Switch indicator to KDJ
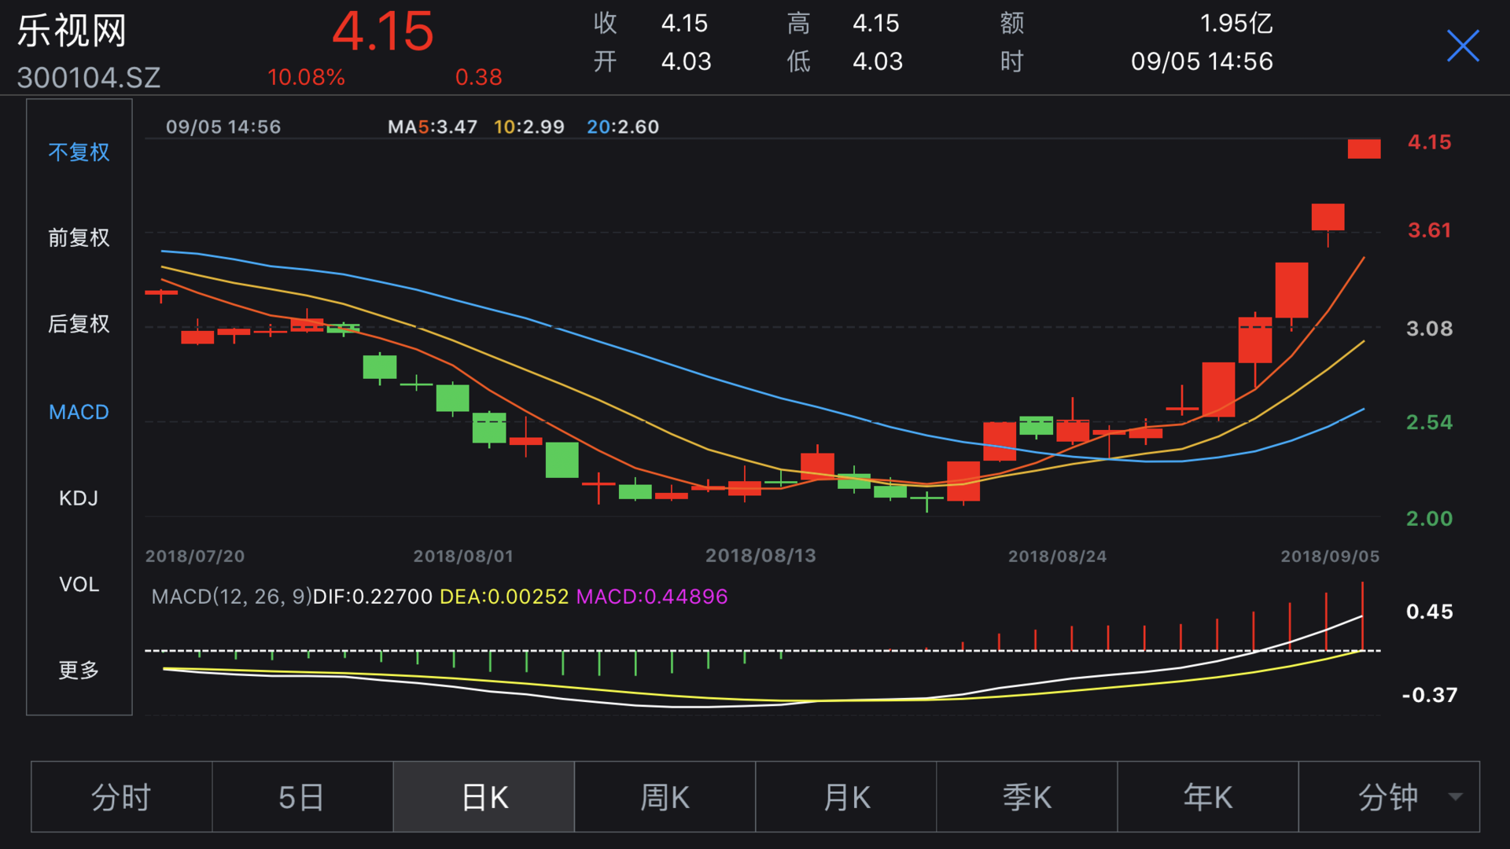The image size is (1510, 849). click(x=79, y=498)
